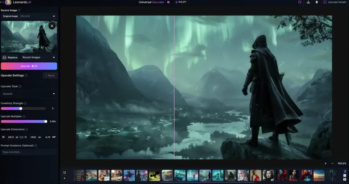Click the plus icon below the filmstrip upload icon
Viewport: 349px width, 184px height.
pyautogui.click(x=65, y=178)
